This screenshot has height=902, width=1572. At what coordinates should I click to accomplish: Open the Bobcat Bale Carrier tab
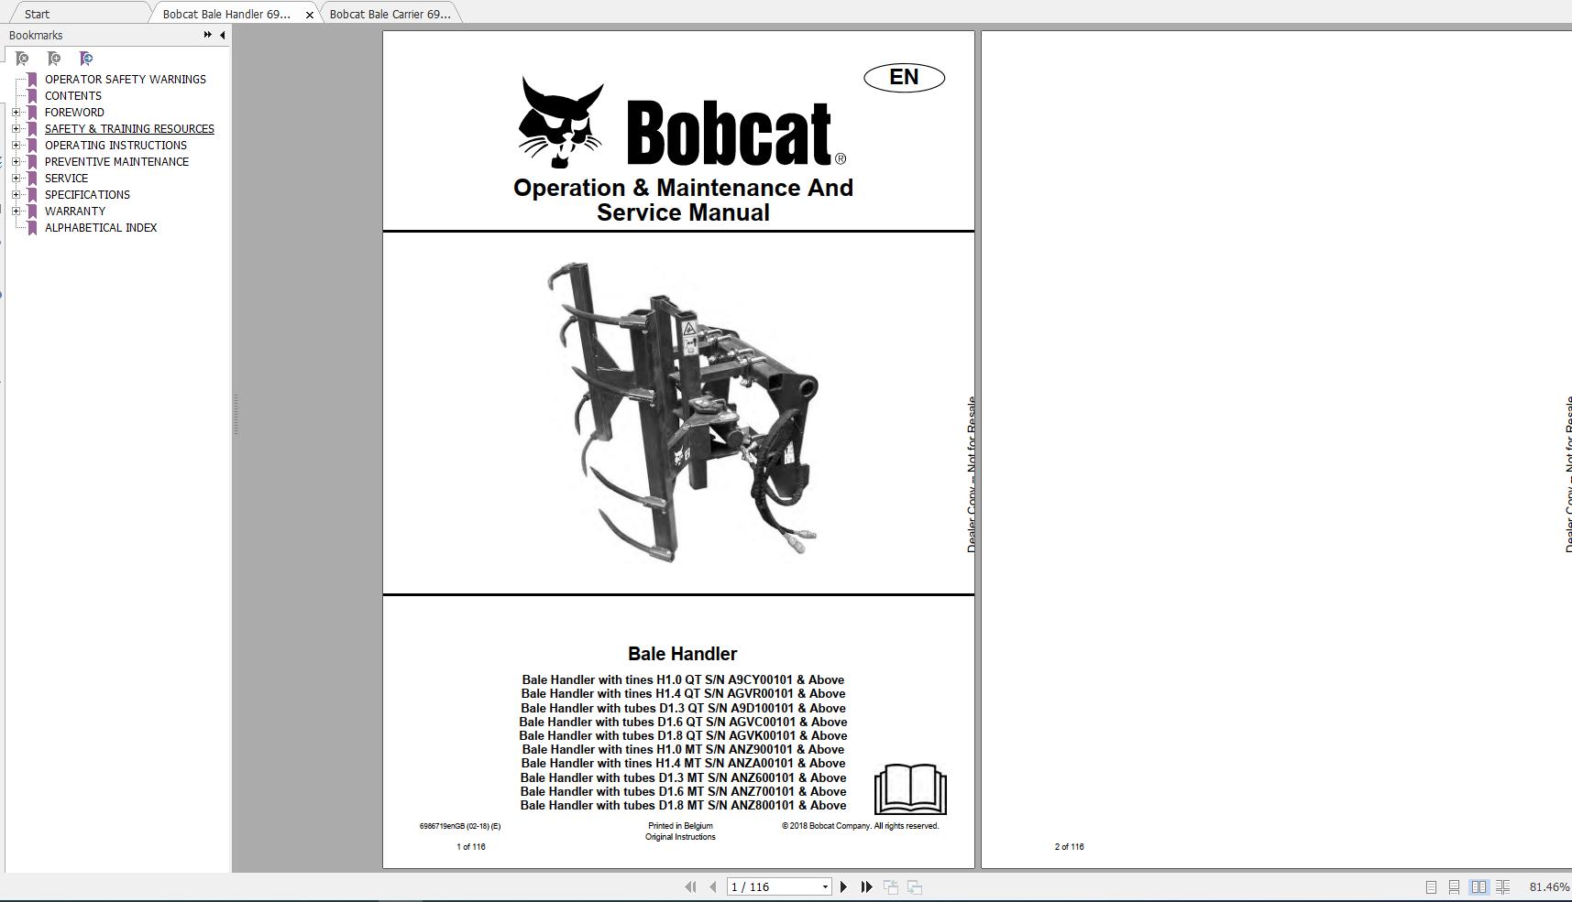390,14
